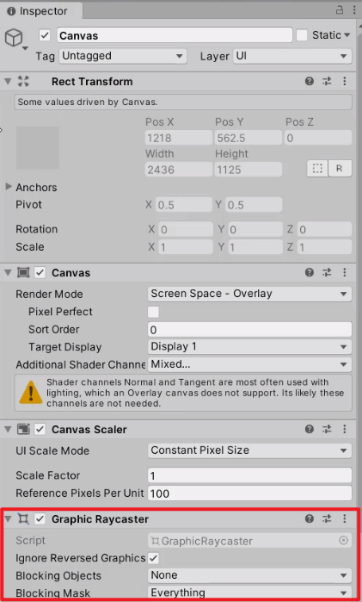Collapse the Rect Transform component
This screenshot has height=602, width=362.
8,81
